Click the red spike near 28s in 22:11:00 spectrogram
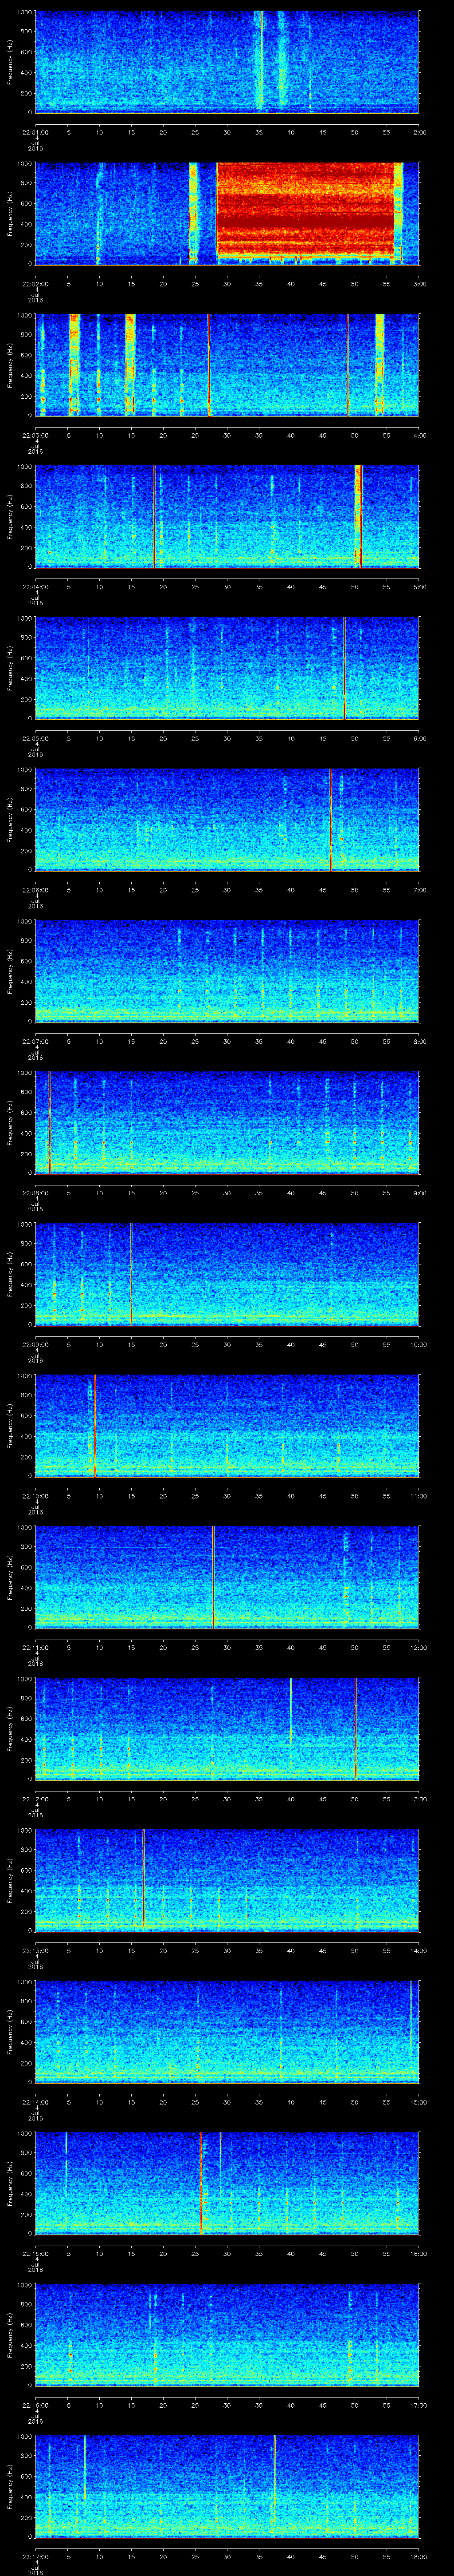454x2576 pixels. (214, 1576)
